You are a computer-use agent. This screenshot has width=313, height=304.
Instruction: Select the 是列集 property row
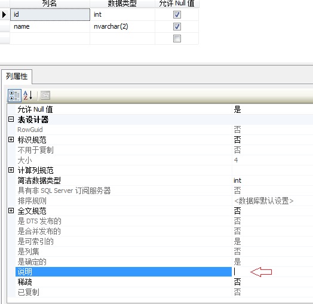click(164, 251)
